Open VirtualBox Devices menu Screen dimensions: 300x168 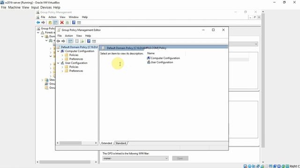tap(46, 7)
